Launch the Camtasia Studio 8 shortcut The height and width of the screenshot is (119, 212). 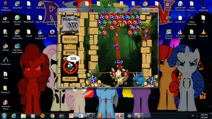169,34
